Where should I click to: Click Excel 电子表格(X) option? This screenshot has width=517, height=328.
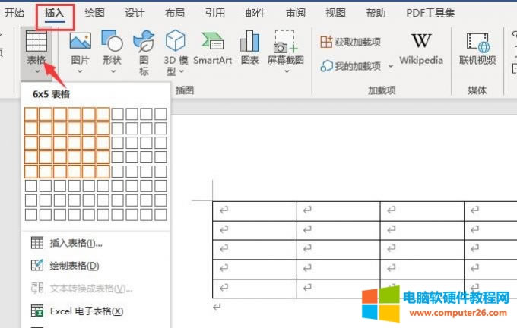(x=86, y=311)
